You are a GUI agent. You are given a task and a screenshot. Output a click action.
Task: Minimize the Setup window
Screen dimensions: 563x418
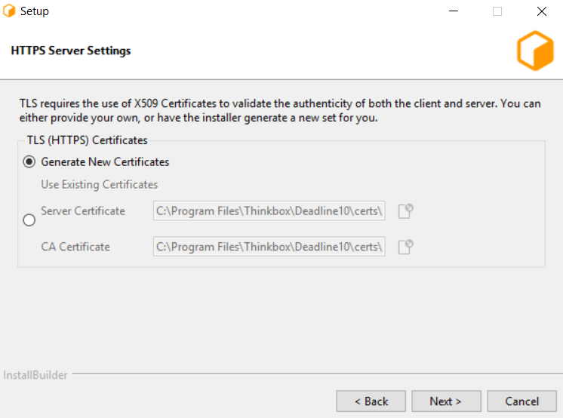454,11
